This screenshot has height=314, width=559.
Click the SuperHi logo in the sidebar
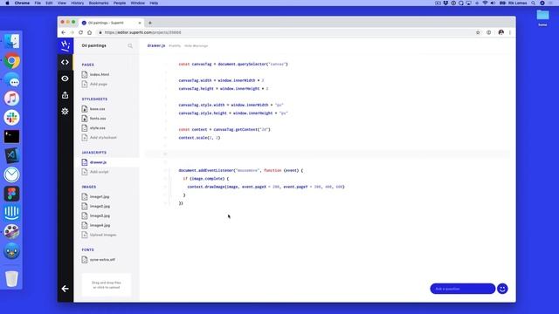pyautogui.click(x=66, y=45)
